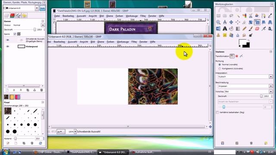The height and width of the screenshot is (155, 276).
Task: Switch to the Undo history tab
Action: [x=24, y=15]
